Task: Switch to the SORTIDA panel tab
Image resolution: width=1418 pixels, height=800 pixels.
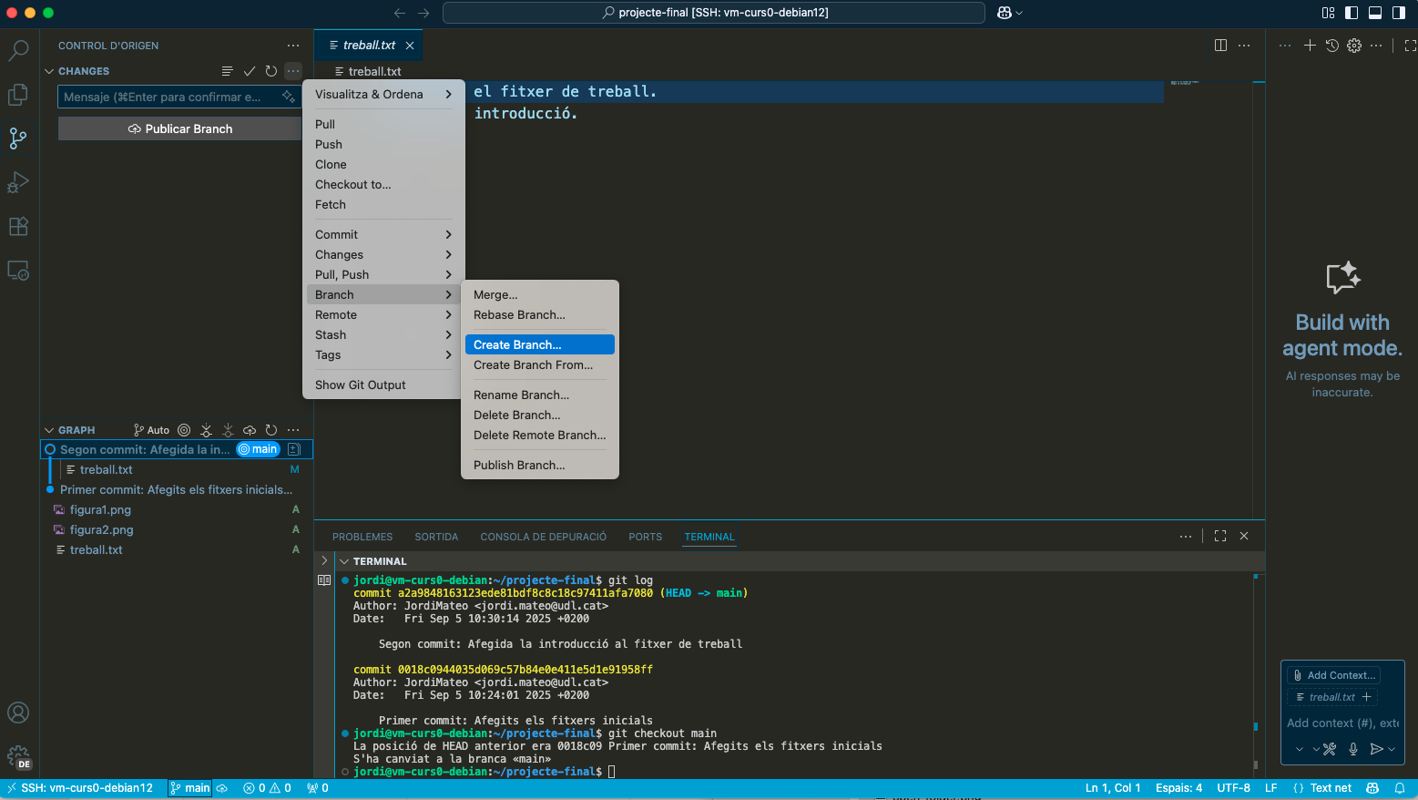Action: (436, 537)
